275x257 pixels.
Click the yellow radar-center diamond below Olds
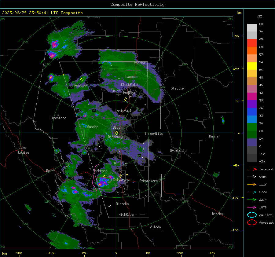tap(116, 133)
